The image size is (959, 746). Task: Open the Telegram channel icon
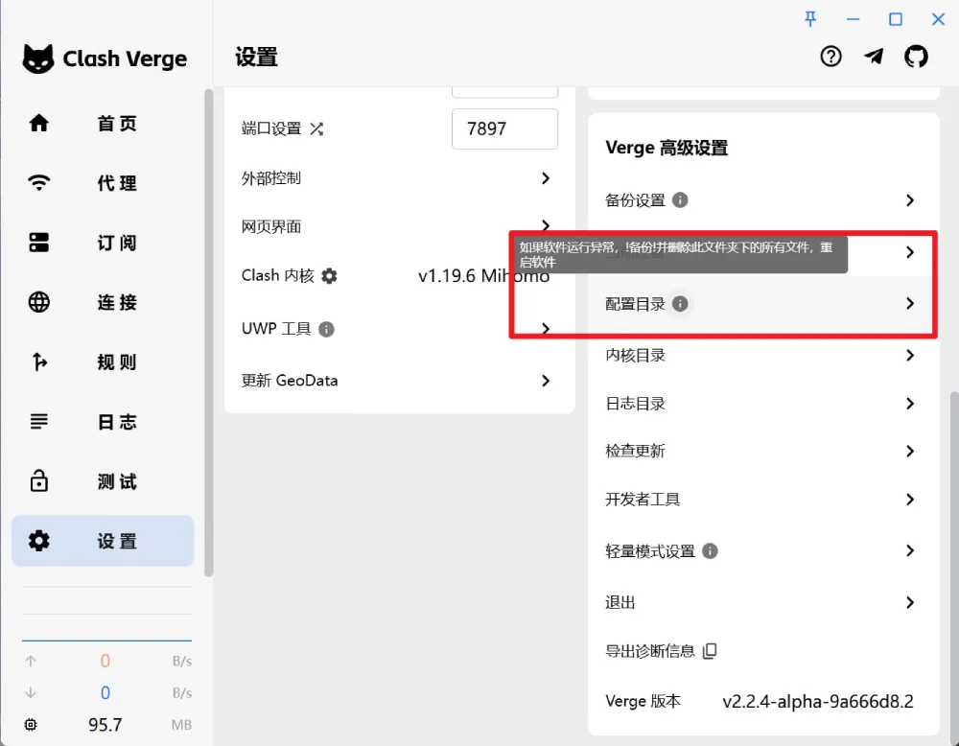(x=874, y=57)
